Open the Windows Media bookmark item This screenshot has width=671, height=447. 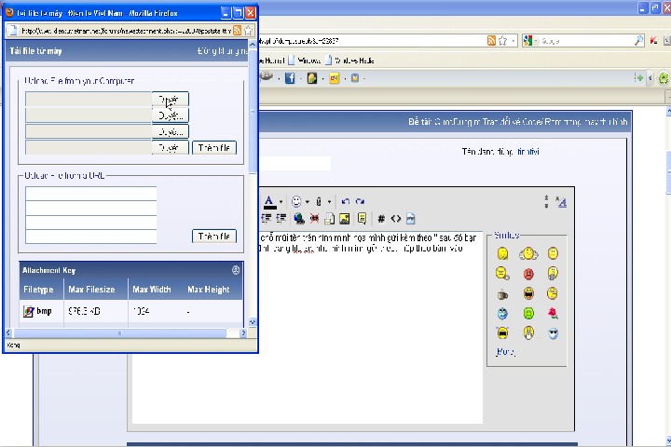(350, 61)
